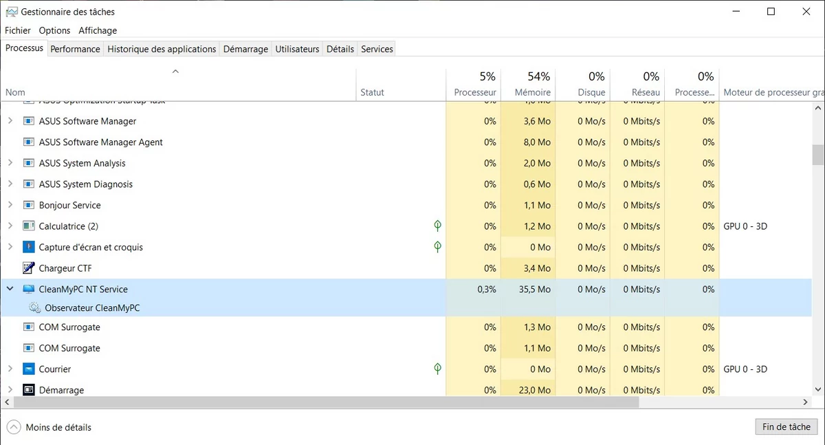The height and width of the screenshot is (445, 825).
Task: Expand the ASUS Software Manager process group
Action: coord(10,121)
